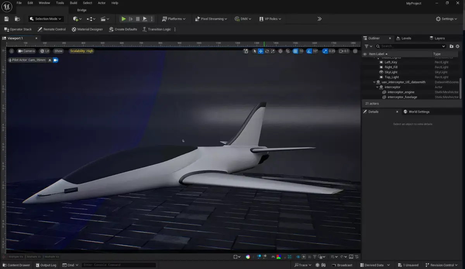Click the Outliner search field
The height and width of the screenshot is (269, 465).
[411, 46]
